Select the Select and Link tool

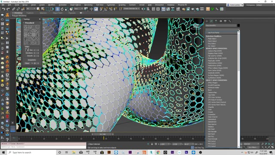pyautogui.click(x=13, y=9)
